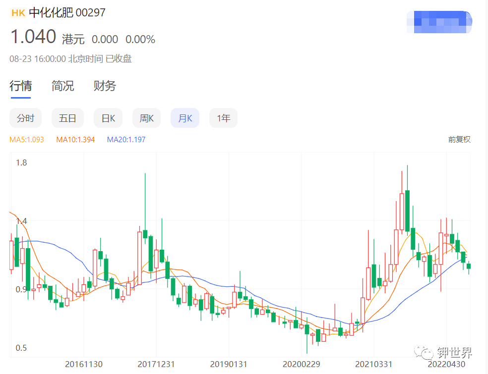Open the 简况 tab
The height and width of the screenshot is (374, 488).
click(x=62, y=86)
